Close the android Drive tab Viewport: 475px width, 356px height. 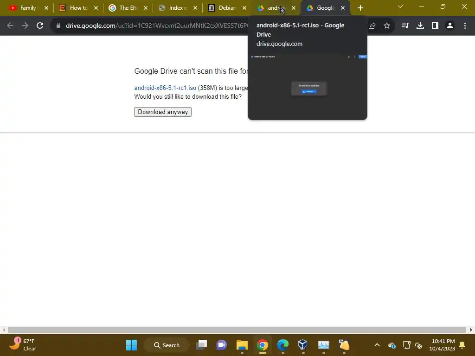[x=294, y=8]
